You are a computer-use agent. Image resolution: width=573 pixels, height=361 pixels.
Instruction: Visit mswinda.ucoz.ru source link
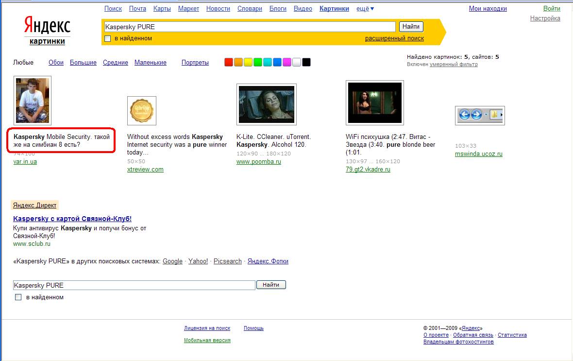pos(479,154)
